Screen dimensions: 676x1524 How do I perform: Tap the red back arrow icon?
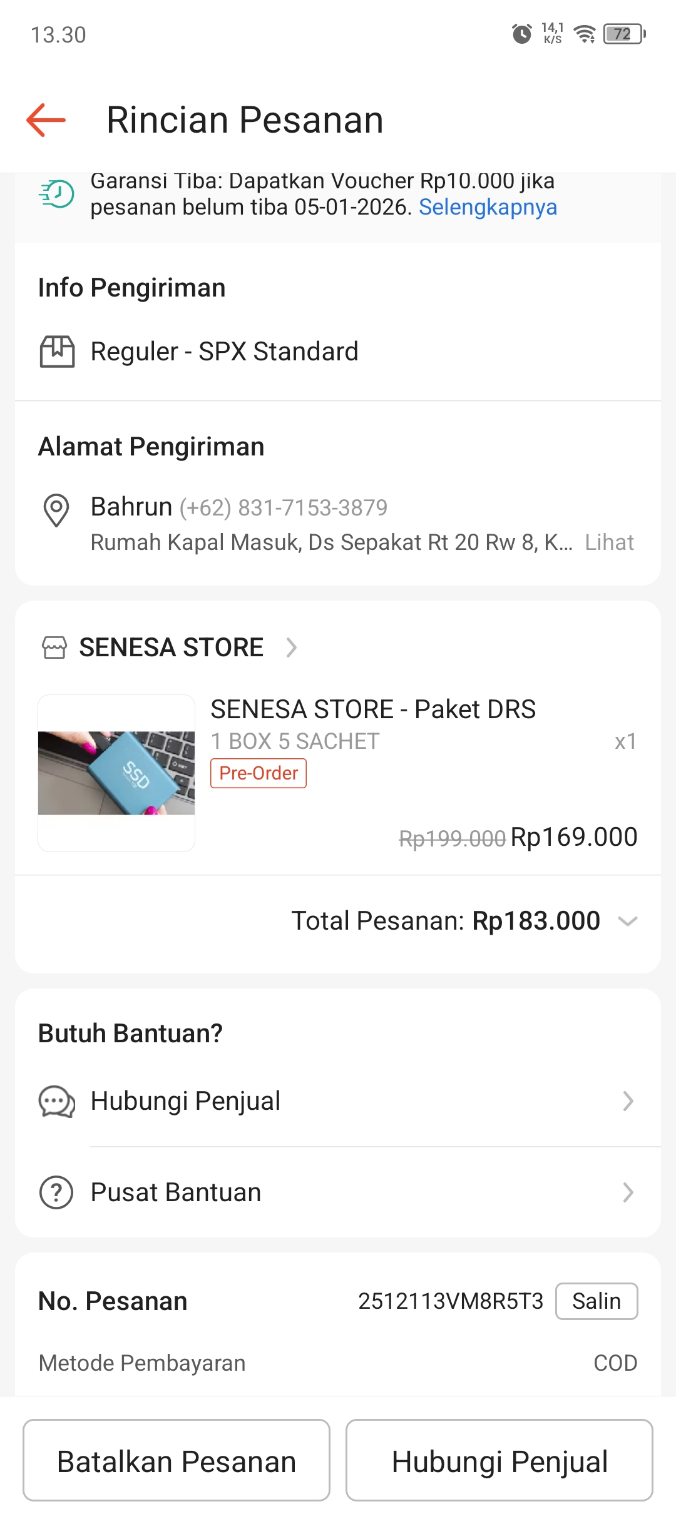click(46, 119)
